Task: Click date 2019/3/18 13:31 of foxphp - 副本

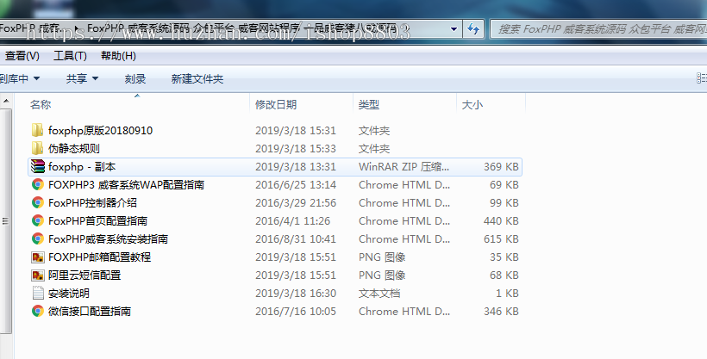Action: click(296, 167)
